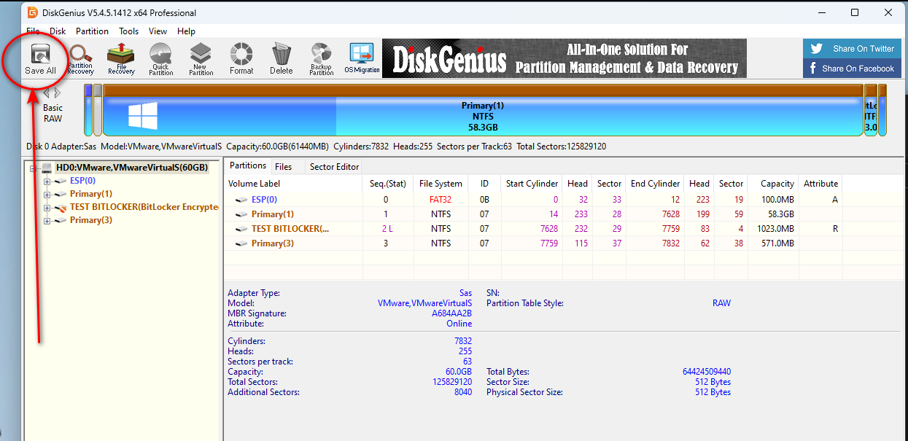Click ESP(0) label in partition table
The height and width of the screenshot is (441, 908).
[264, 200]
